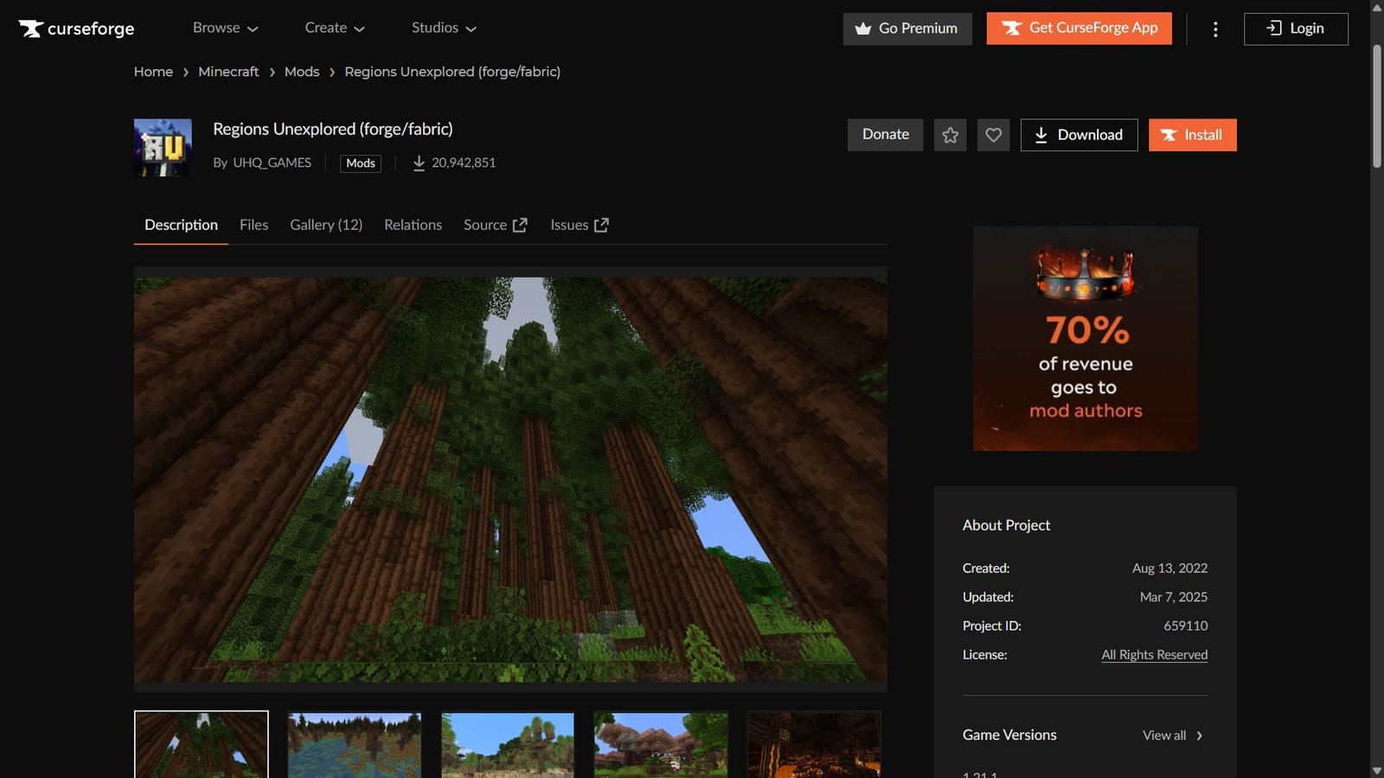Click View all next to Game Versions
The image size is (1384, 778).
coord(1163,735)
